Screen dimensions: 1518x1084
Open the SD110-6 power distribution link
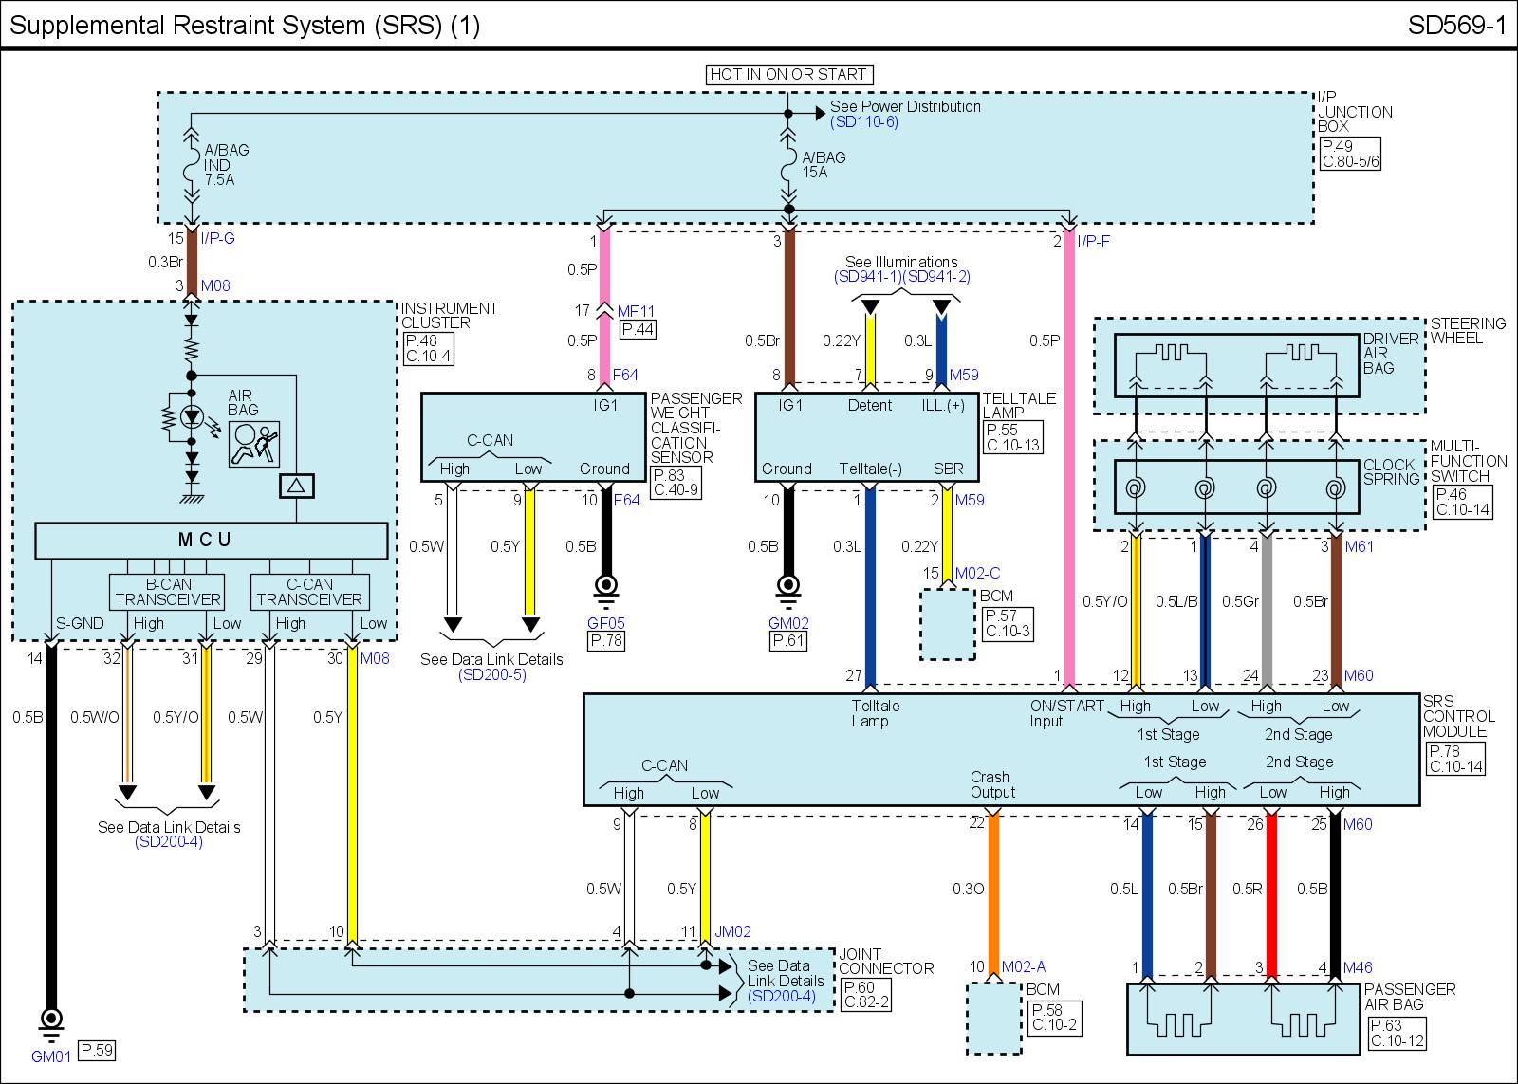coord(863,122)
